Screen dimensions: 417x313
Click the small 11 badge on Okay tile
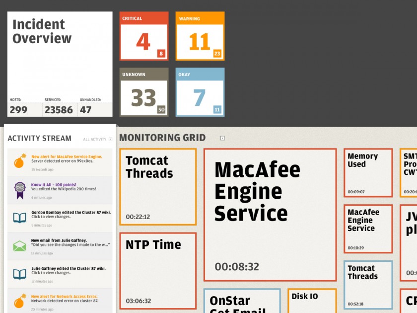(217, 109)
